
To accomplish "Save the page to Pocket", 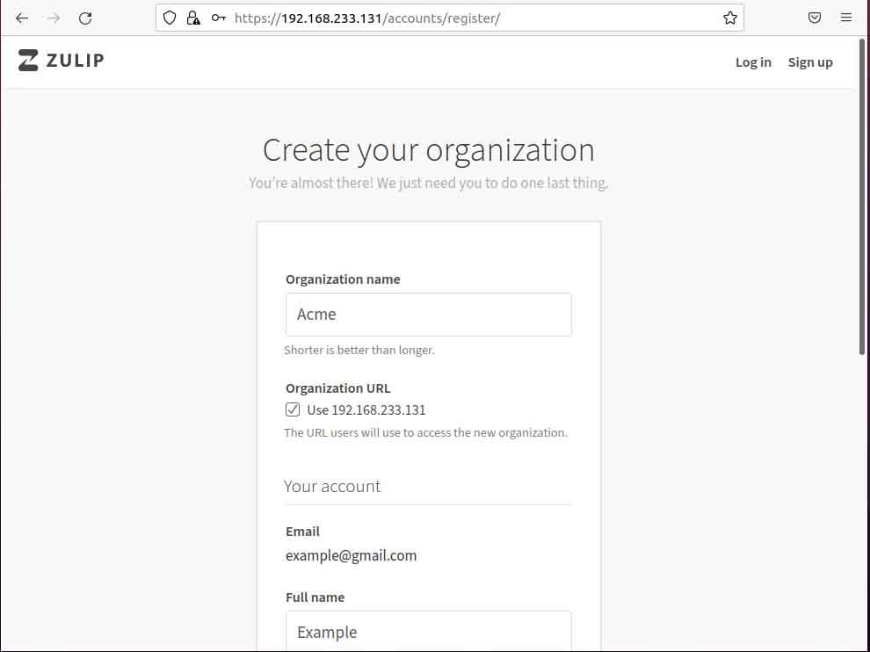I will coord(815,18).
